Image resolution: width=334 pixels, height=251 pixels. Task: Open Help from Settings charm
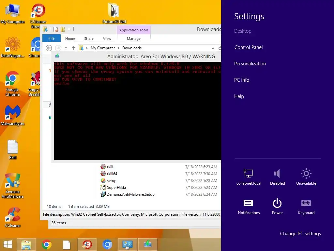(239, 96)
